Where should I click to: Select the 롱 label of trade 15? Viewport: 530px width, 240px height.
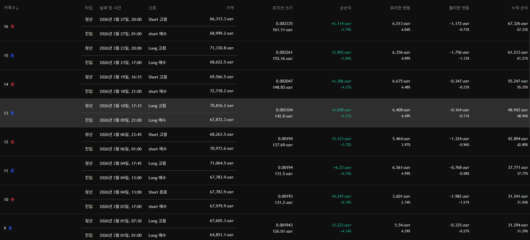tap(12, 56)
